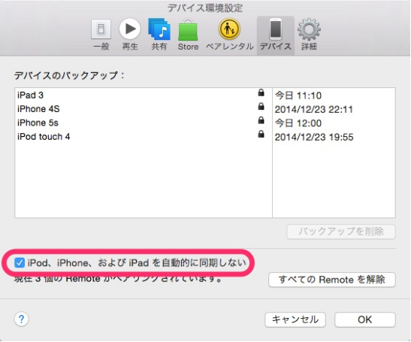Click the lock icon for iPhone 4S
411x342 pixels.
261,106
